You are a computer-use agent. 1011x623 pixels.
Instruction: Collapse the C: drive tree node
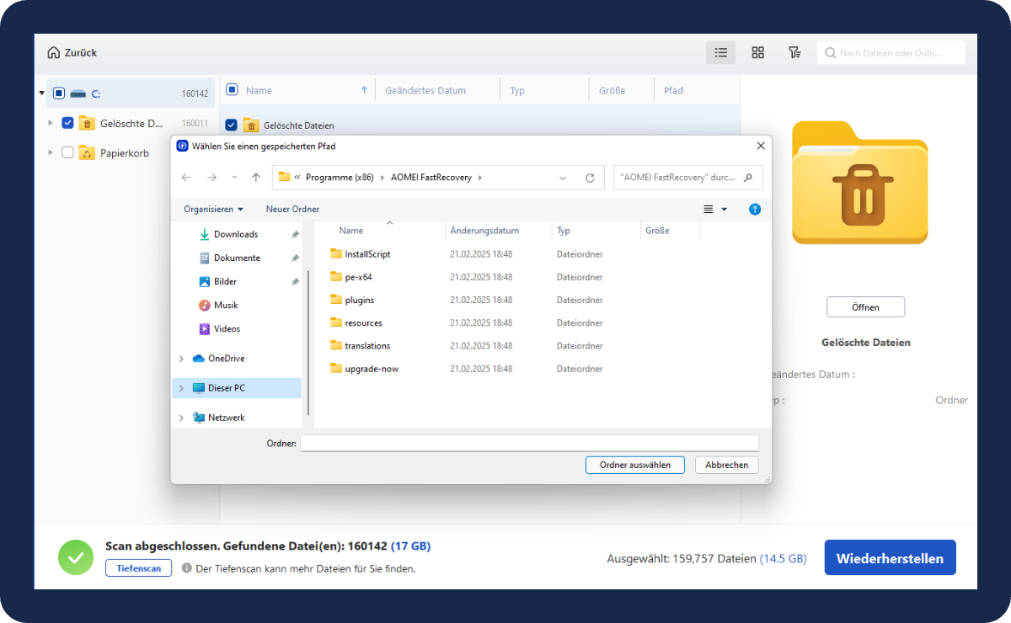pos(42,93)
